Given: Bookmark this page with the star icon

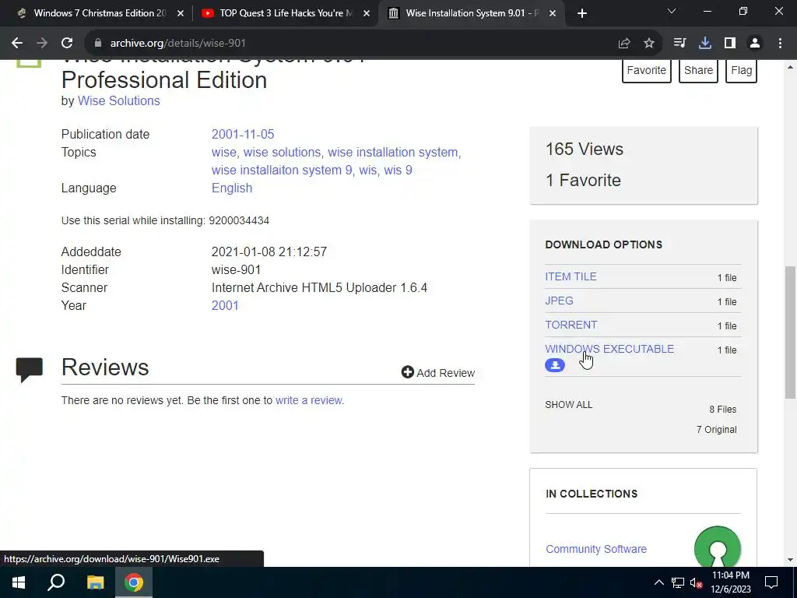Looking at the screenshot, I should 649,44.
